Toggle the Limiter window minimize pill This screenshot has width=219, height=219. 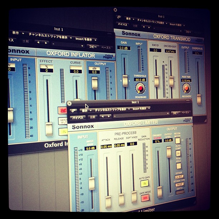(x=188, y=101)
